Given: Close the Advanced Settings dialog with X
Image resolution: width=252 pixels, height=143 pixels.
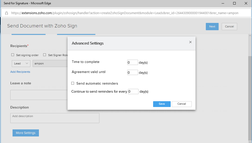Looking at the screenshot, I should point(190,42).
